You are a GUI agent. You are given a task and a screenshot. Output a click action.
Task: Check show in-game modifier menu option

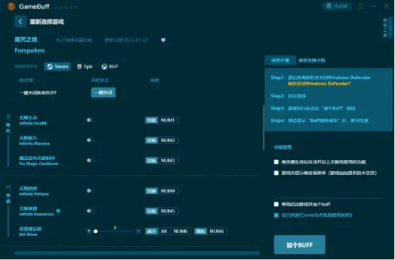pos(276,173)
